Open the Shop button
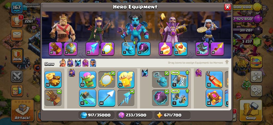The image size is (273, 125). click(251, 110)
